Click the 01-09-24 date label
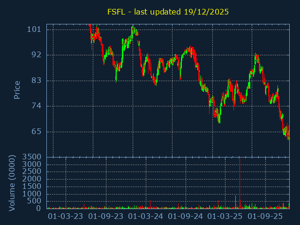Image resolution: width=300 pixels, height=225 pixels. point(186,217)
